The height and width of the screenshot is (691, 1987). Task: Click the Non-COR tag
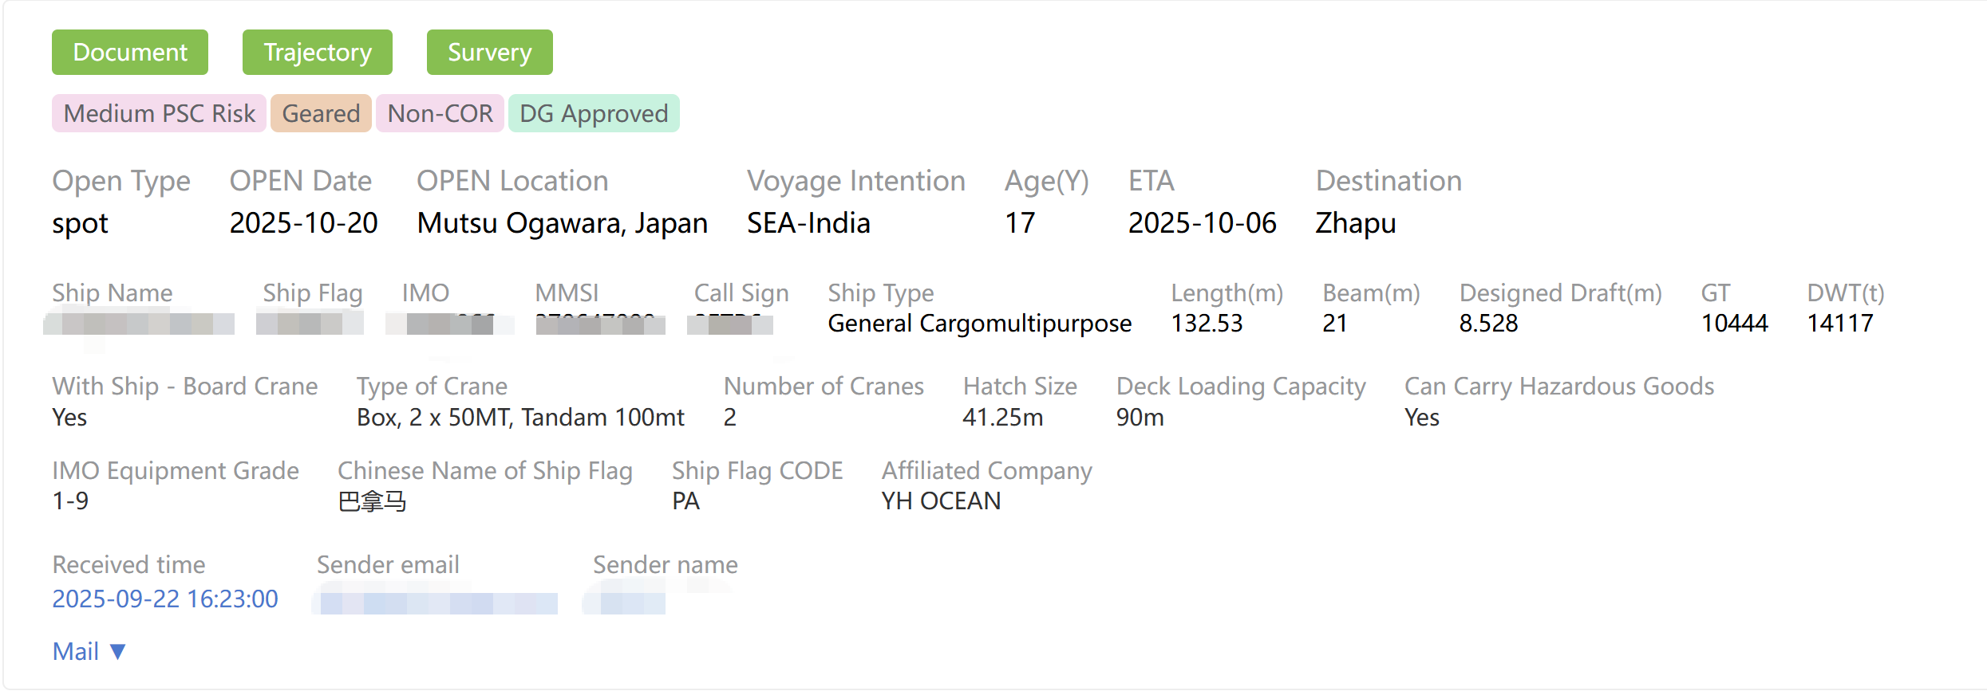click(x=440, y=113)
